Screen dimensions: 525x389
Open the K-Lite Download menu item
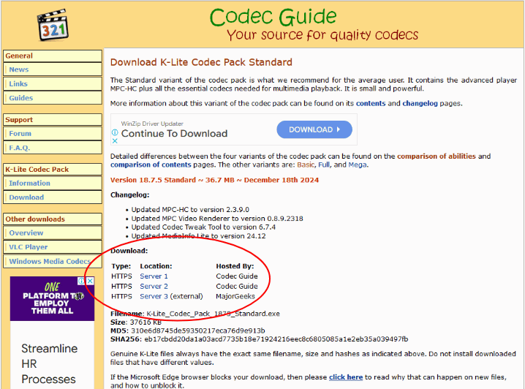53,197
